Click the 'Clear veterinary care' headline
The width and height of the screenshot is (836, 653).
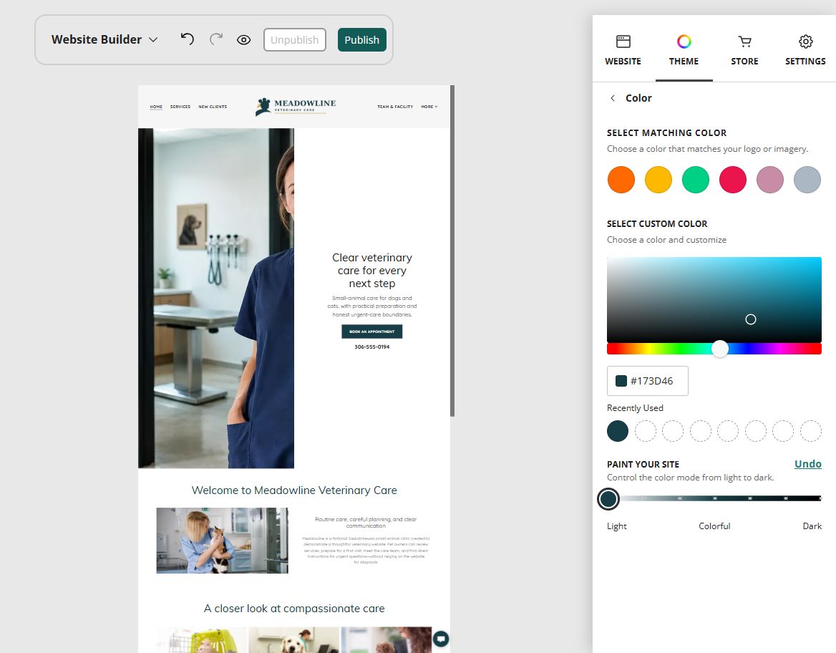coord(372,271)
